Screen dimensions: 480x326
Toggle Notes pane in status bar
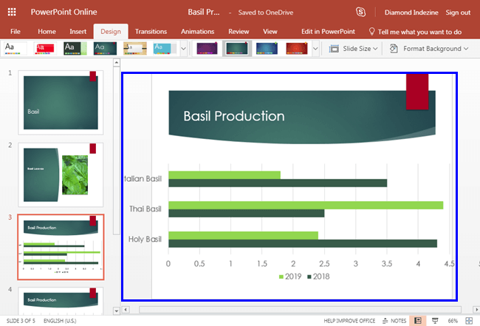pos(397,320)
